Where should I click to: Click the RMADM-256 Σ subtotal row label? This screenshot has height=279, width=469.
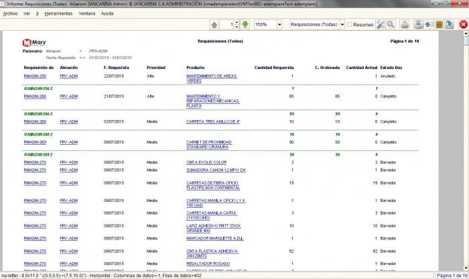[38, 89]
